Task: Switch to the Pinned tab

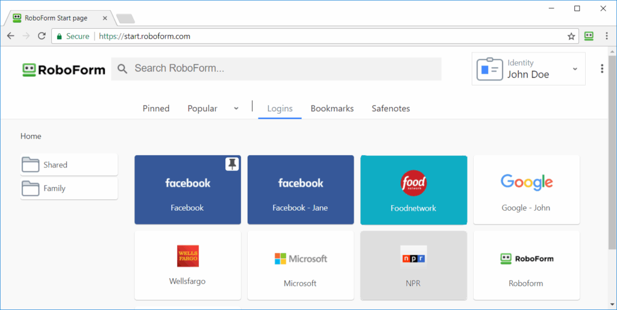Action: click(x=156, y=108)
